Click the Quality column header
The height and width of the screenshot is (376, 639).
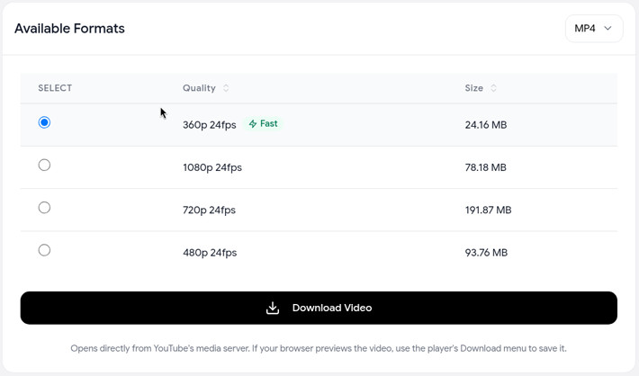pos(199,88)
